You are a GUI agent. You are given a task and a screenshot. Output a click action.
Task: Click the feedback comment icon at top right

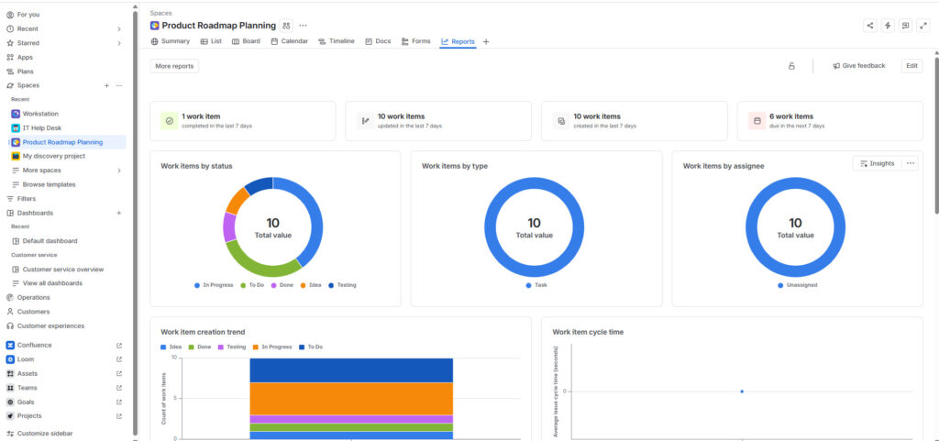pyautogui.click(x=905, y=26)
